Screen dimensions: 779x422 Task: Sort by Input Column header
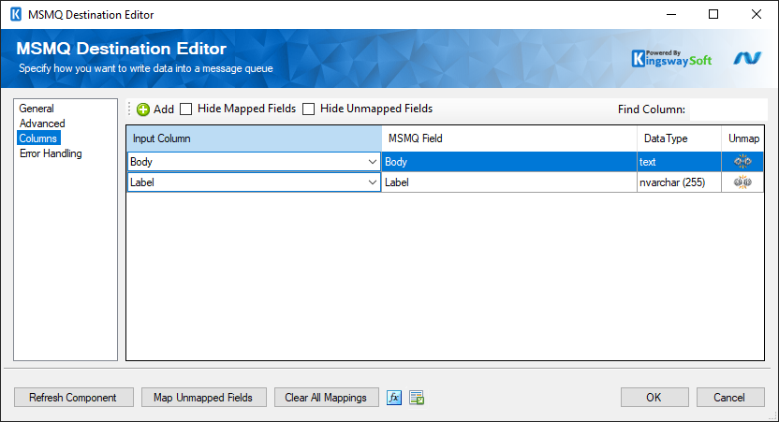click(x=254, y=138)
